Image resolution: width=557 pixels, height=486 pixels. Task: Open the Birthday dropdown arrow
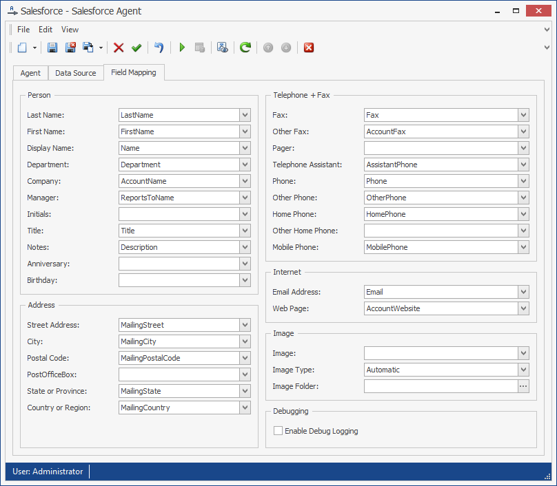[x=245, y=280]
